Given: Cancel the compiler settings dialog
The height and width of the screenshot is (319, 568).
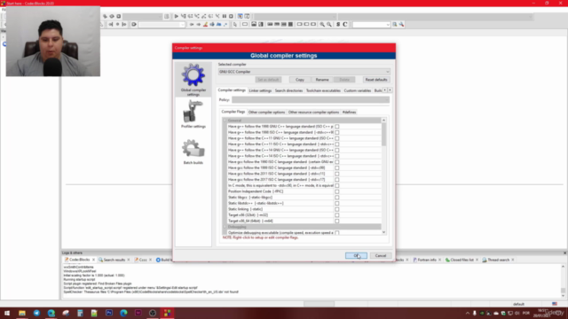Looking at the screenshot, I should pyautogui.click(x=381, y=256).
